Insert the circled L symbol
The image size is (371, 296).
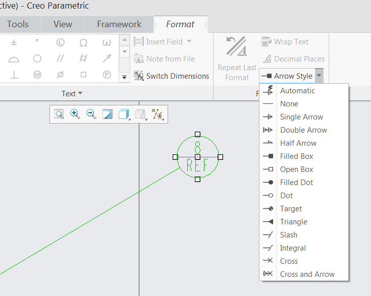61,42
